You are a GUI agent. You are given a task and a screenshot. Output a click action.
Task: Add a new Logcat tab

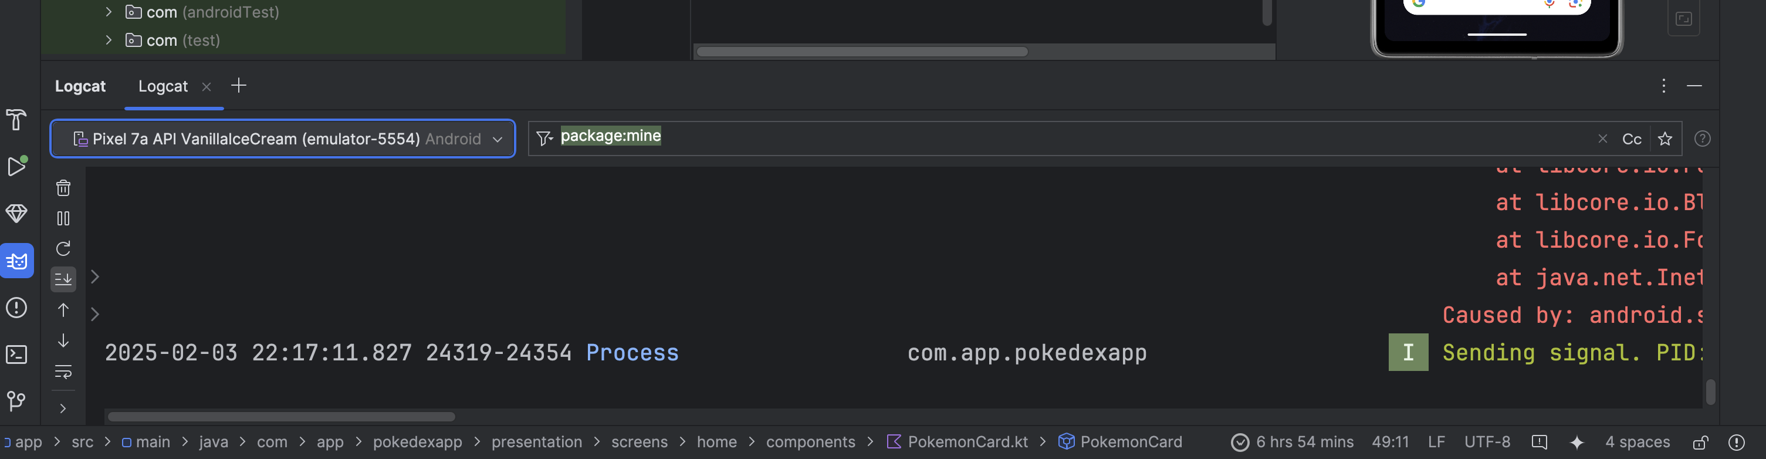pyautogui.click(x=239, y=86)
